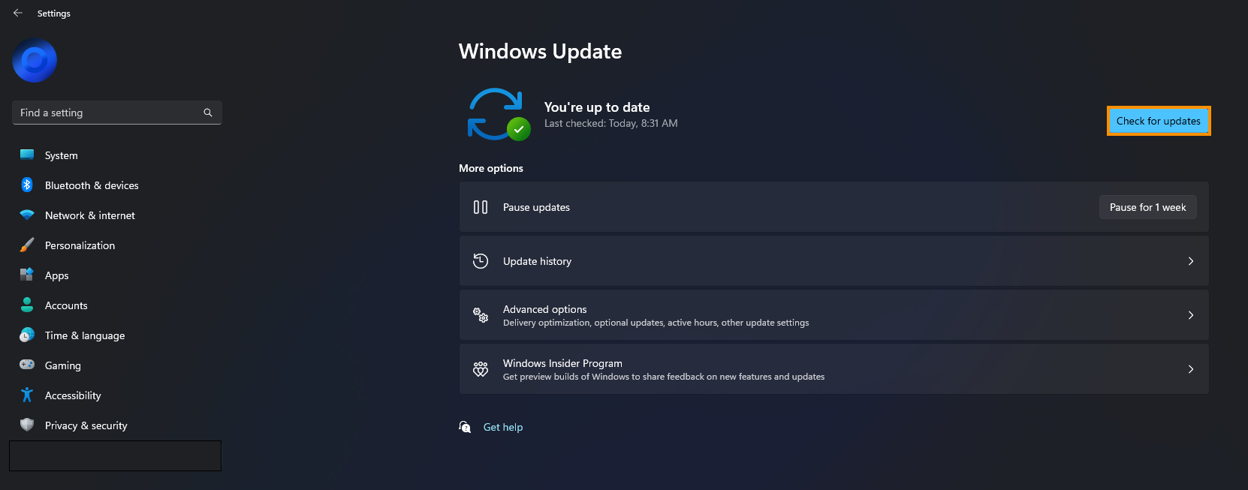Click the Pause updates label

tap(536, 207)
